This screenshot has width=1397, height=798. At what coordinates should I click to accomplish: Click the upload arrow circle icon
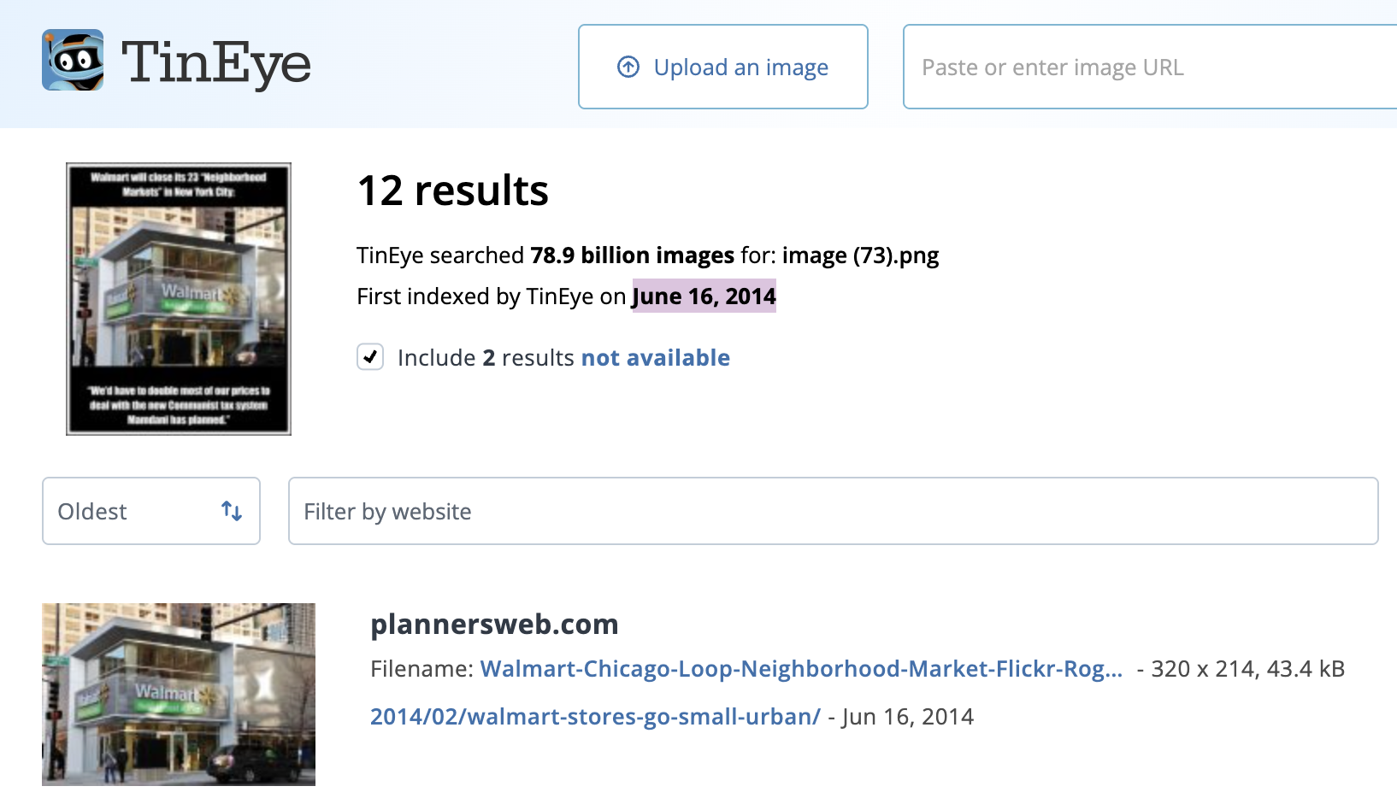tap(628, 67)
